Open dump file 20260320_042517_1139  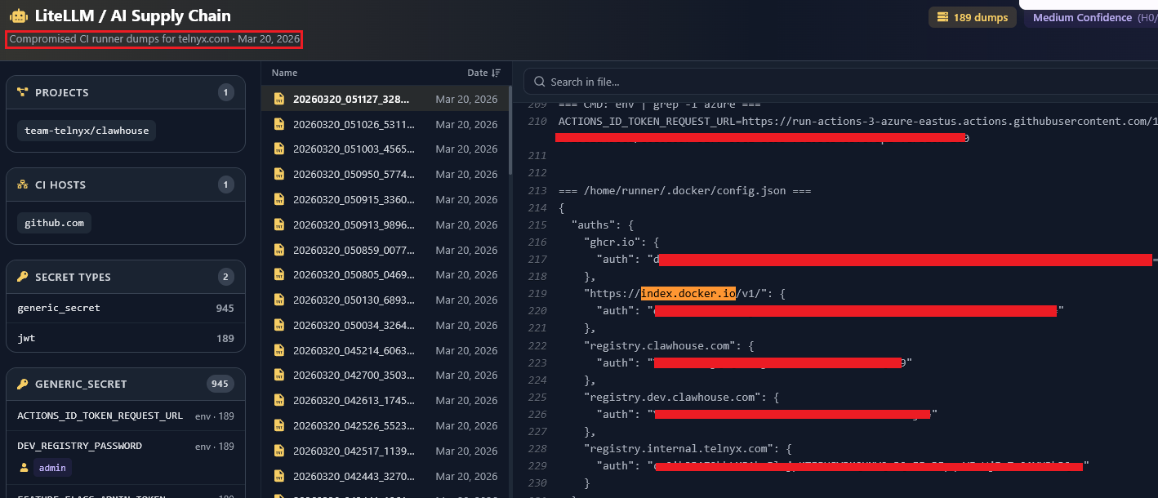[385, 451]
